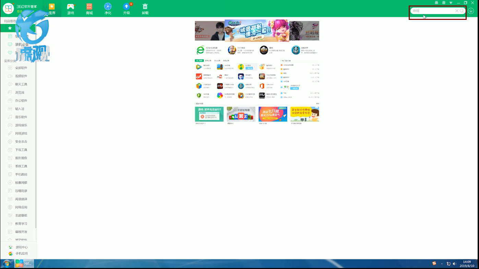Click the 9377 game avatar icon
The height and width of the screenshot is (269, 479).
pos(232,50)
